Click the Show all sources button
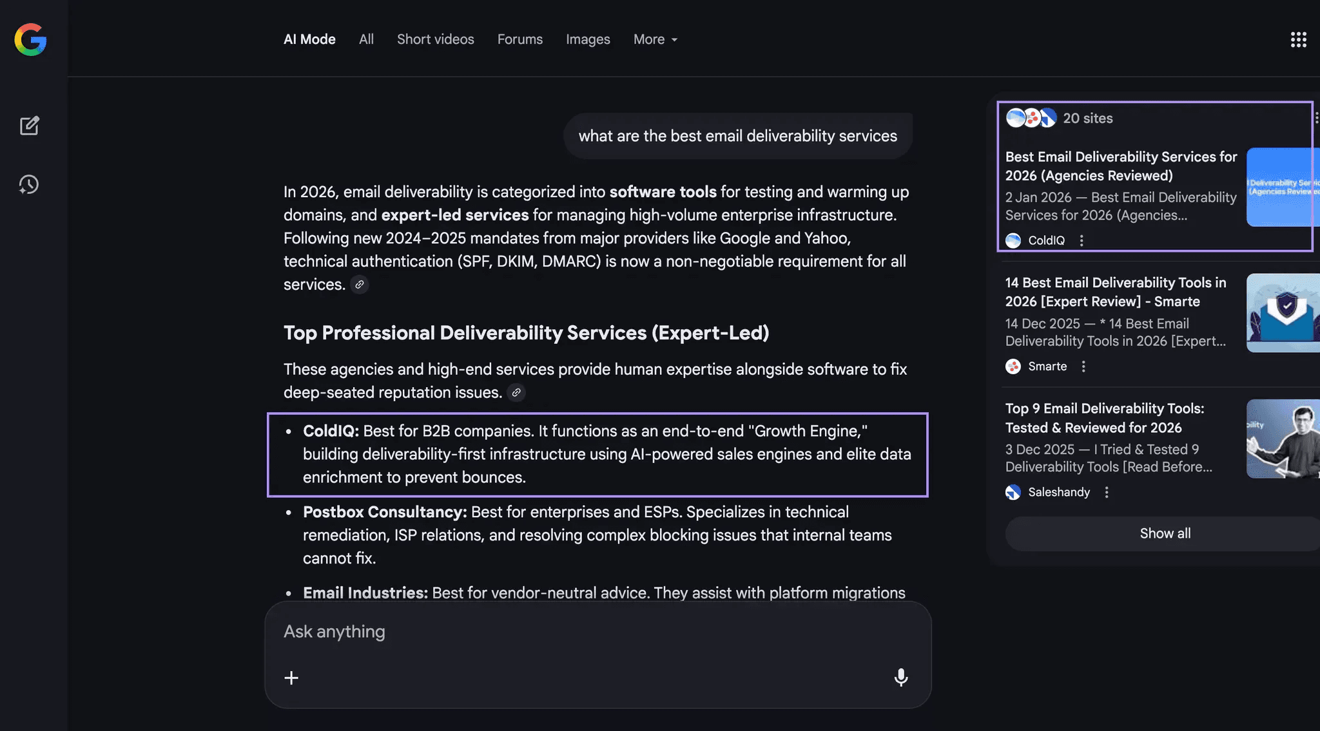The width and height of the screenshot is (1320, 731). [x=1164, y=533]
